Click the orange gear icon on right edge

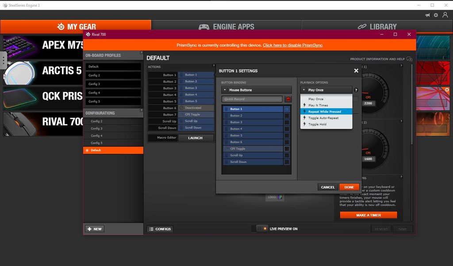(446, 89)
